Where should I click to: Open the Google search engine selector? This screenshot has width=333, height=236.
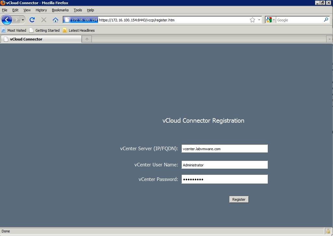click(x=270, y=20)
